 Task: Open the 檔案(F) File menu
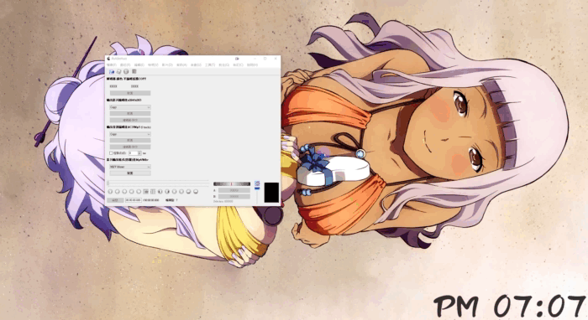pyautogui.click(x=112, y=65)
